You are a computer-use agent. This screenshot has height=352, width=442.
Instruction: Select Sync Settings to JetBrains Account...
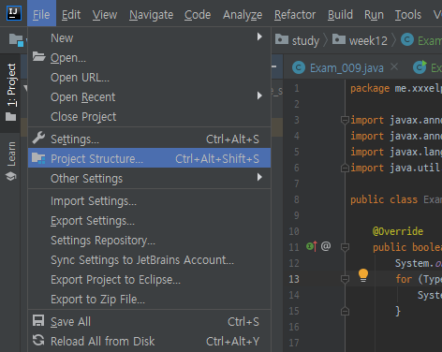[149, 260]
